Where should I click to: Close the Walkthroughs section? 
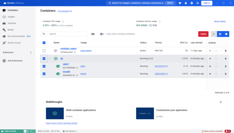tap(221, 102)
